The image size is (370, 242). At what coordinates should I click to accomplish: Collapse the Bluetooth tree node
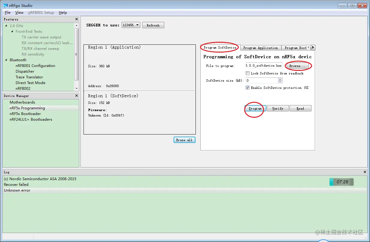pos(6,60)
